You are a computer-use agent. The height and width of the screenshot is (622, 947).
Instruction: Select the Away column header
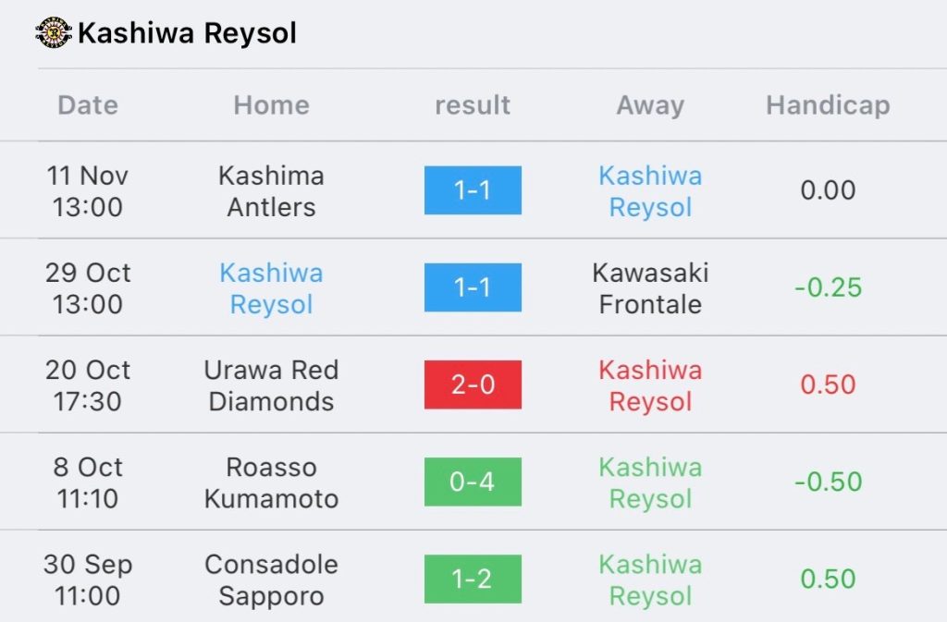pyautogui.click(x=650, y=105)
